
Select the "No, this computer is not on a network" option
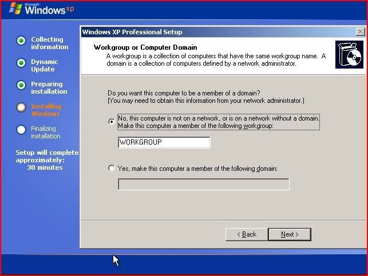[111, 121]
